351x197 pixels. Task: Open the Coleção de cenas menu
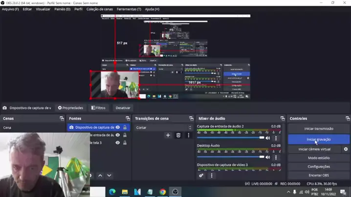pos(100,9)
